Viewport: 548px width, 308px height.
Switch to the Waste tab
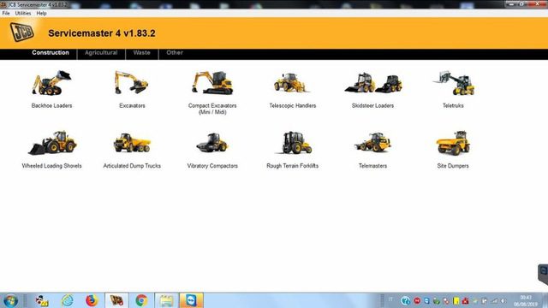click(x=141, y=53)
